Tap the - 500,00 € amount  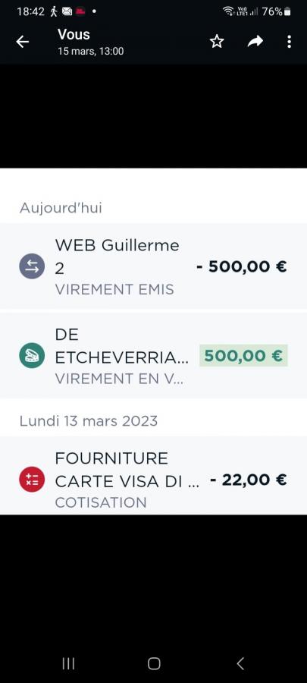(x=241, y=266)
